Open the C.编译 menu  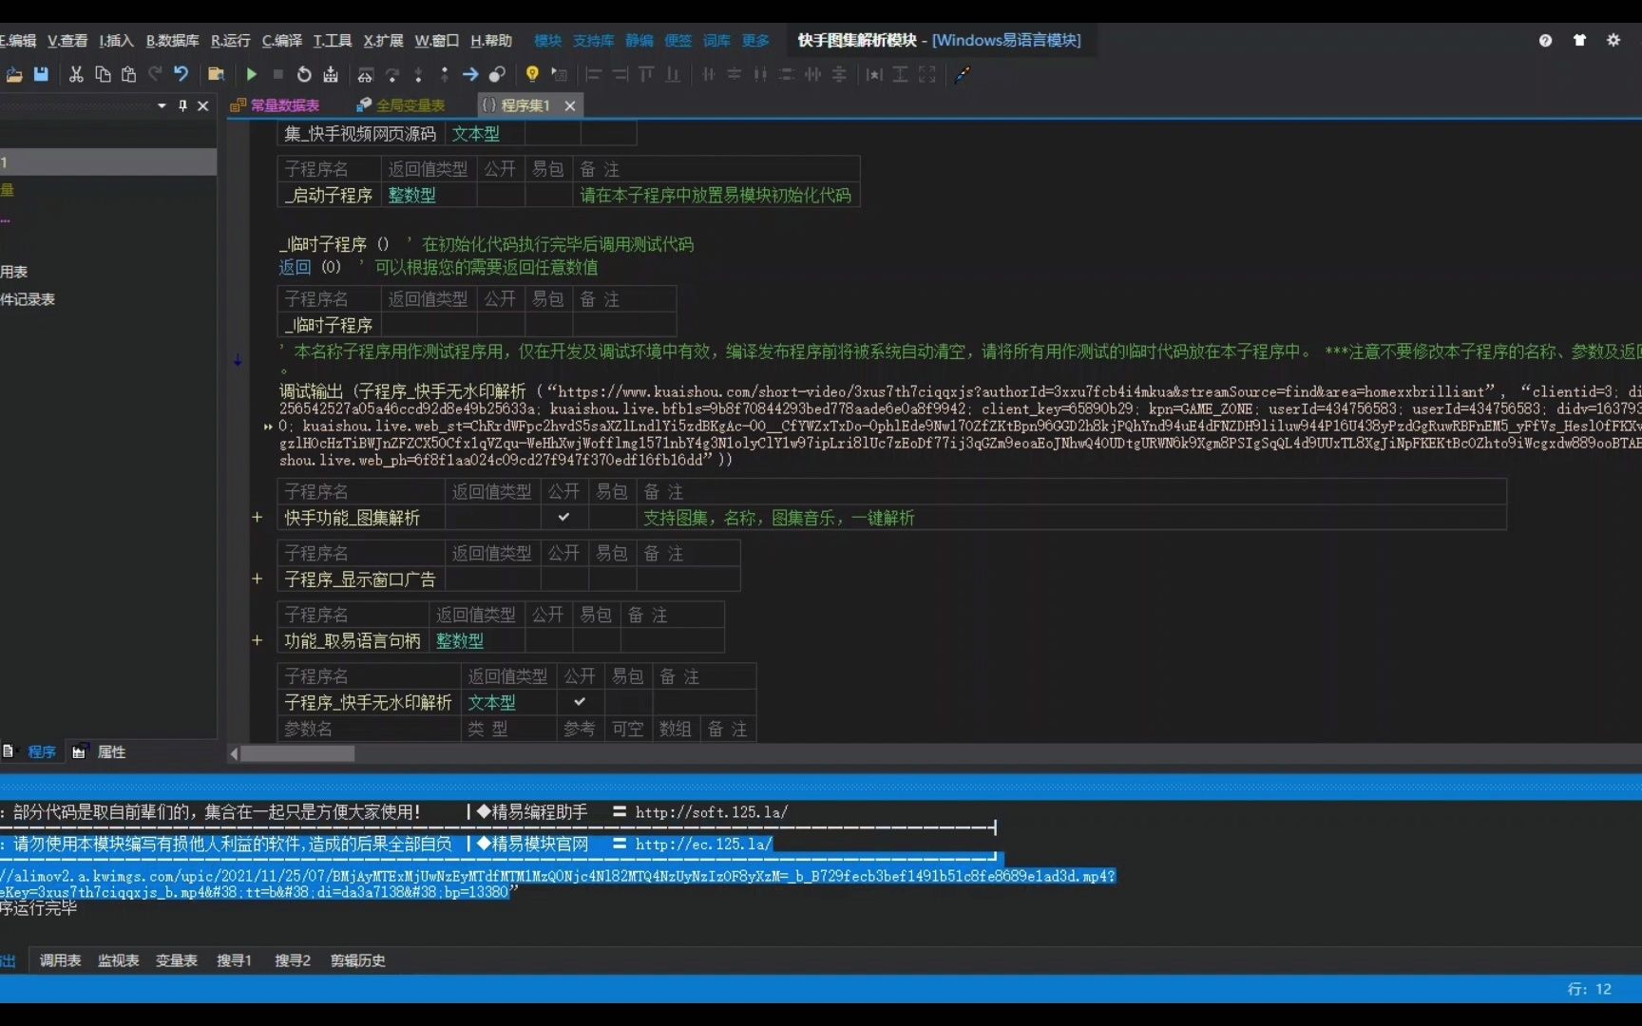(x=281, y=40)
